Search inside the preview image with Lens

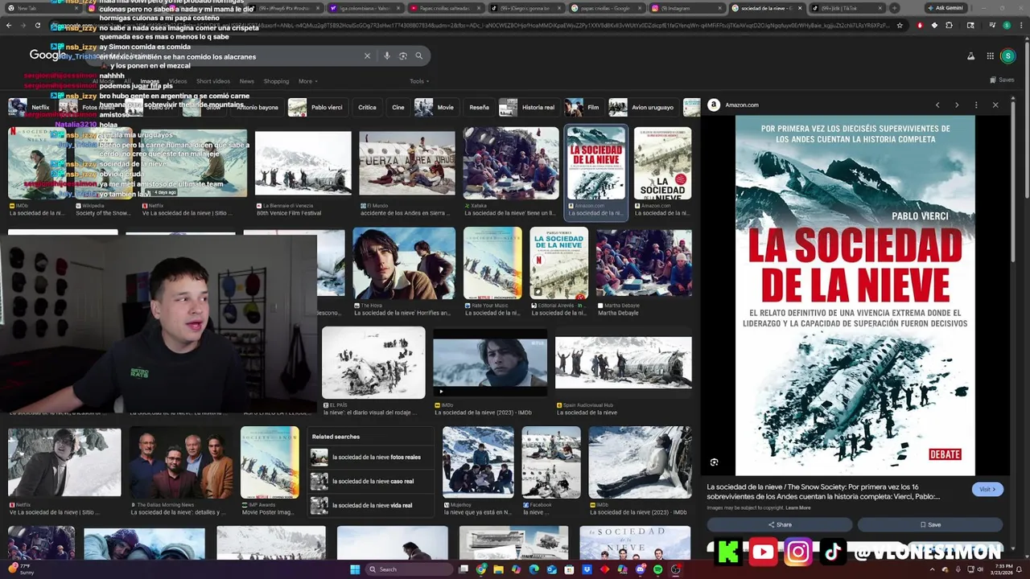coord(714,462)
